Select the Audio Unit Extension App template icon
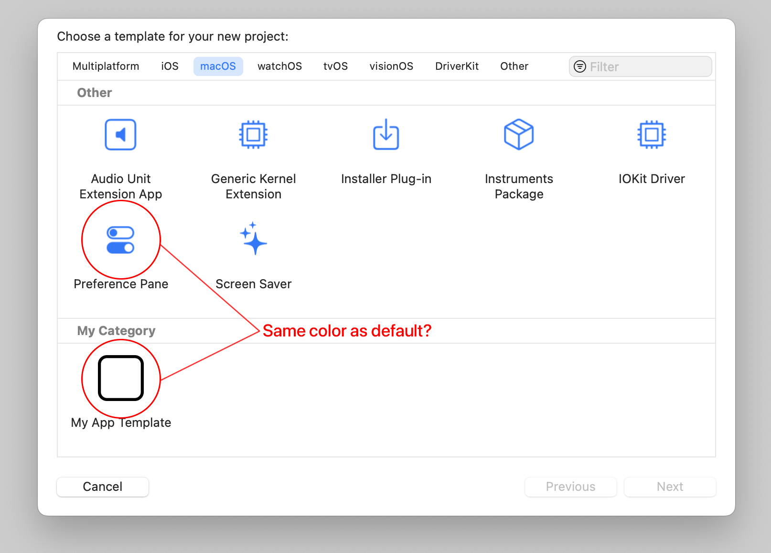This screenshot has height=553, width=771. coord(120,135)
